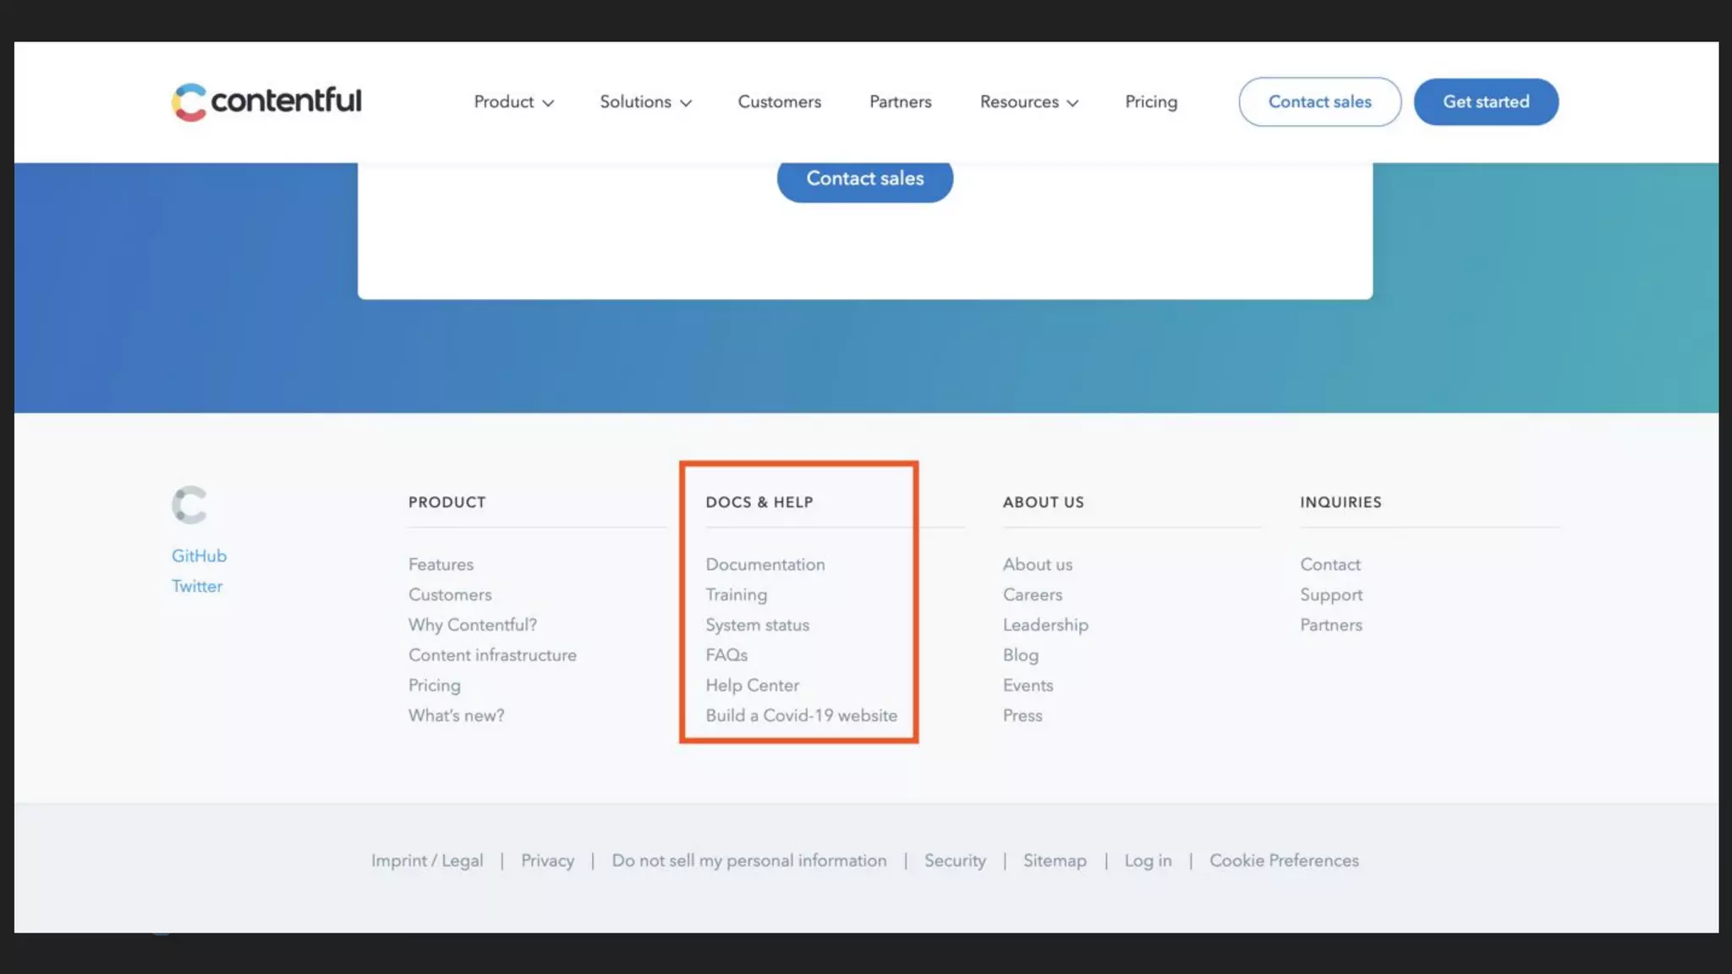1732x974 pixels.
Task: Click the outlined Contact sales header button
Action: coord(1319,102)
